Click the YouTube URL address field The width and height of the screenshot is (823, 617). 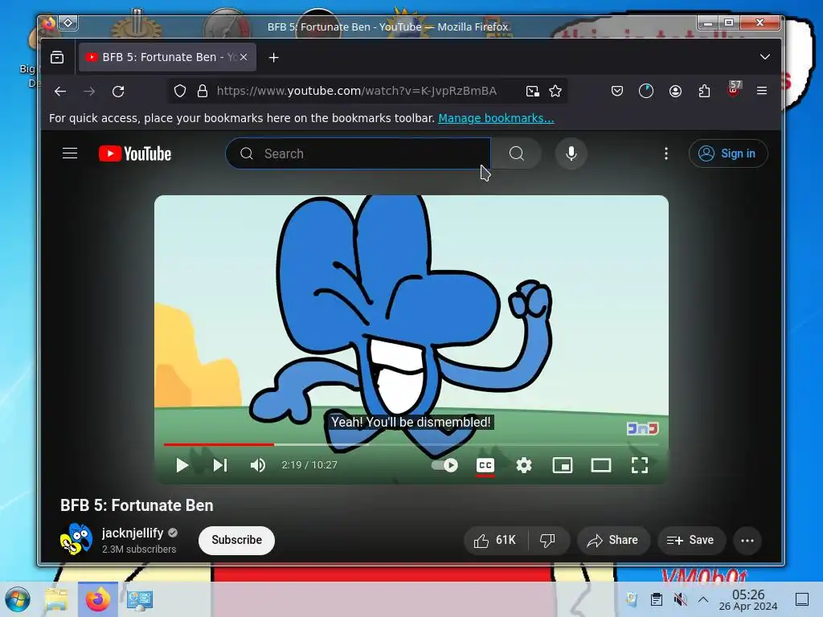(357, 92)
